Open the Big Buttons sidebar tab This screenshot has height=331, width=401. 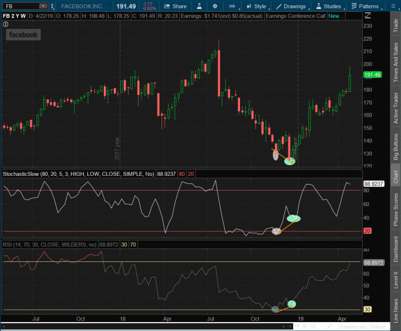pyautogui.click(x=396, y=146)
